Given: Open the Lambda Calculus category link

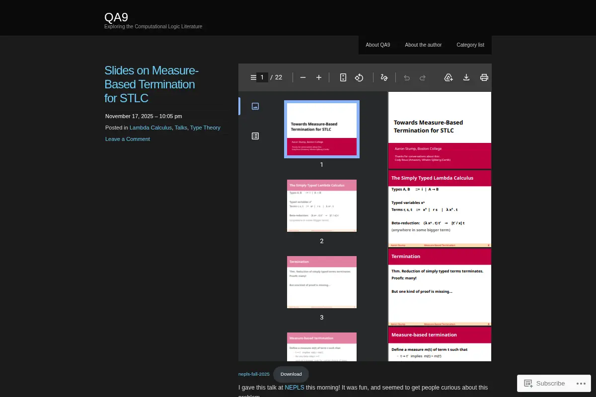Looking at the screenshot, I should pyautogui.click(x=150, y=128).
